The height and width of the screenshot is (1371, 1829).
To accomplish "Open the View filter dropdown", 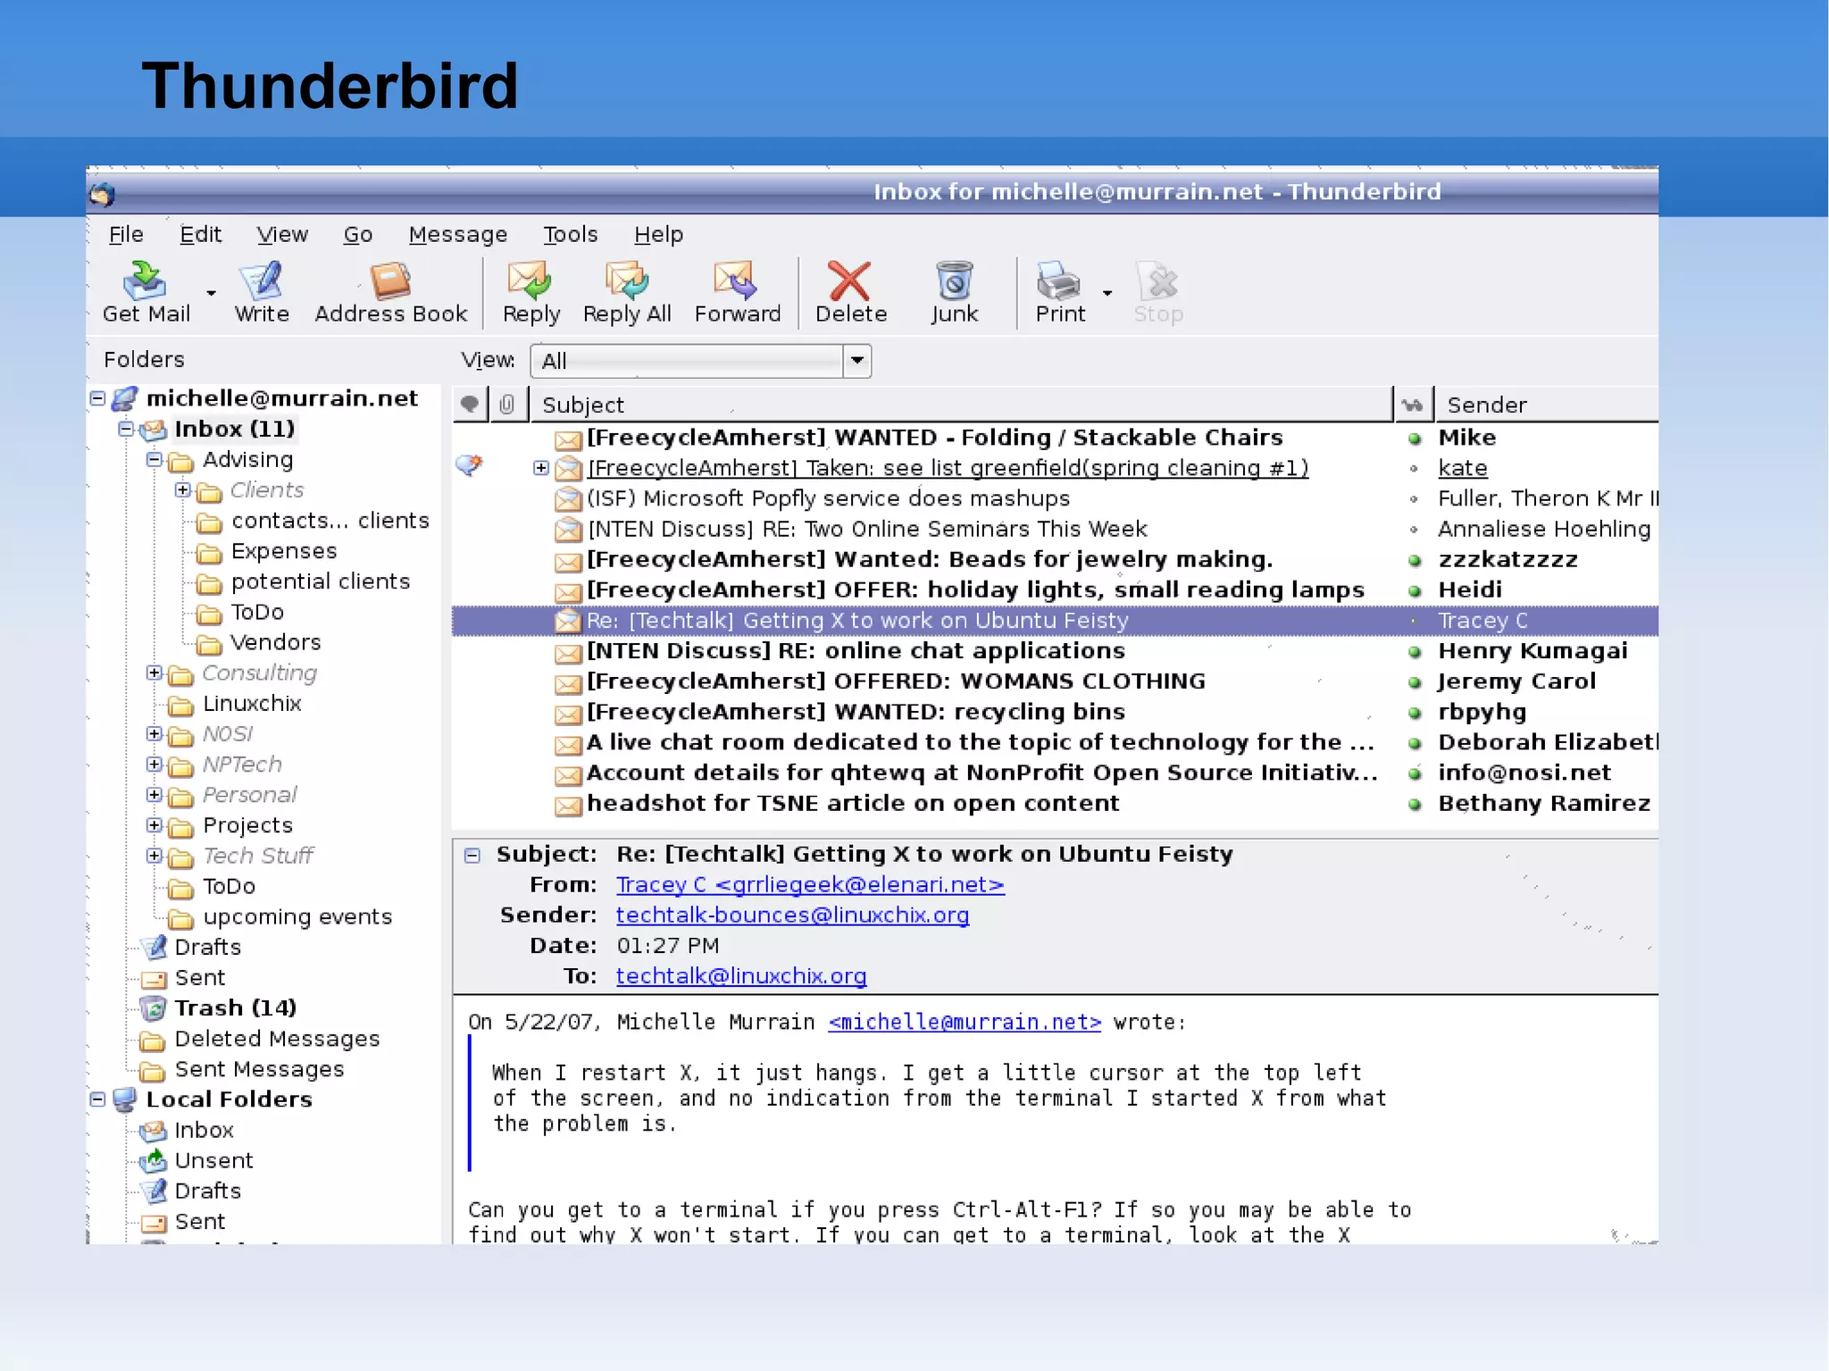I will pyautogui.click(x=856, y=361).
